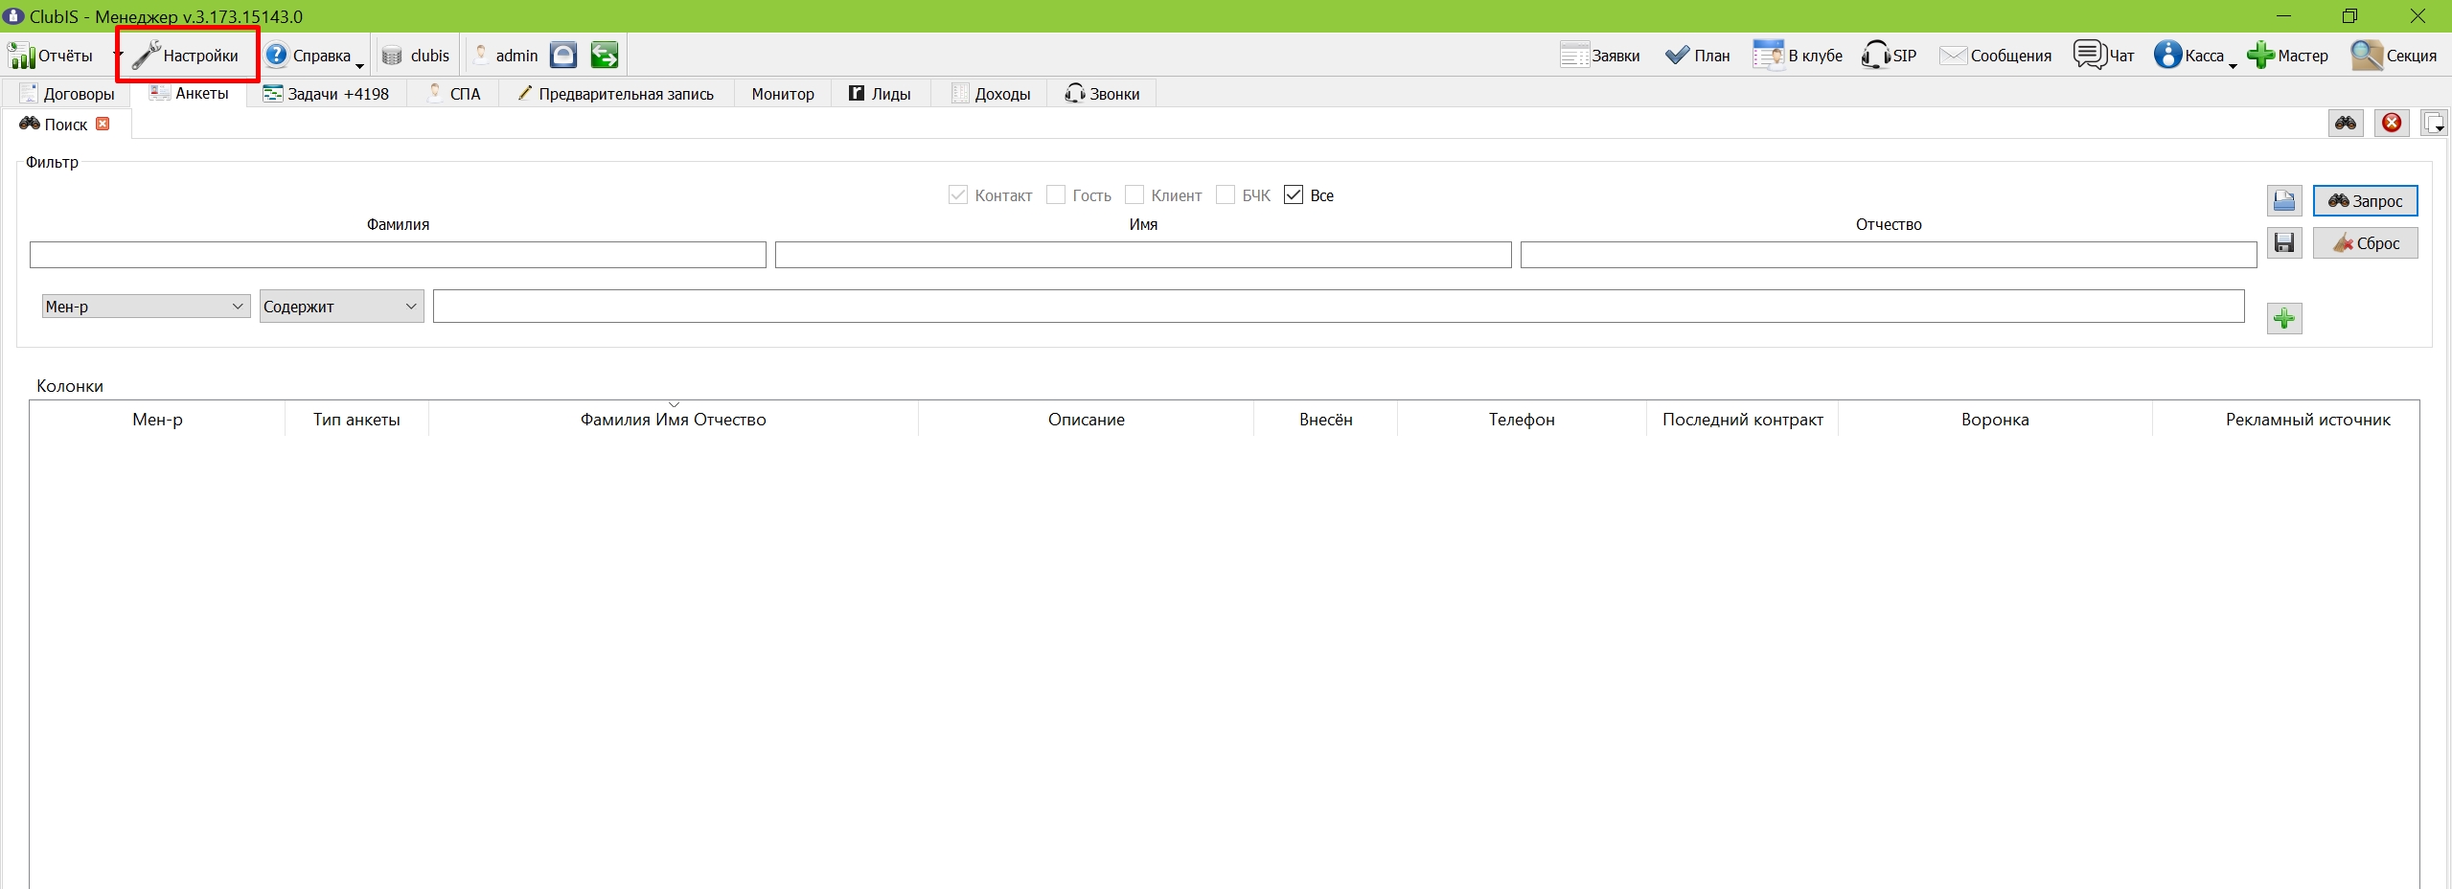This screenshot has width=2452, height=889.
Task: Toggle the Контакт checkbox
Action: [958, 194]
